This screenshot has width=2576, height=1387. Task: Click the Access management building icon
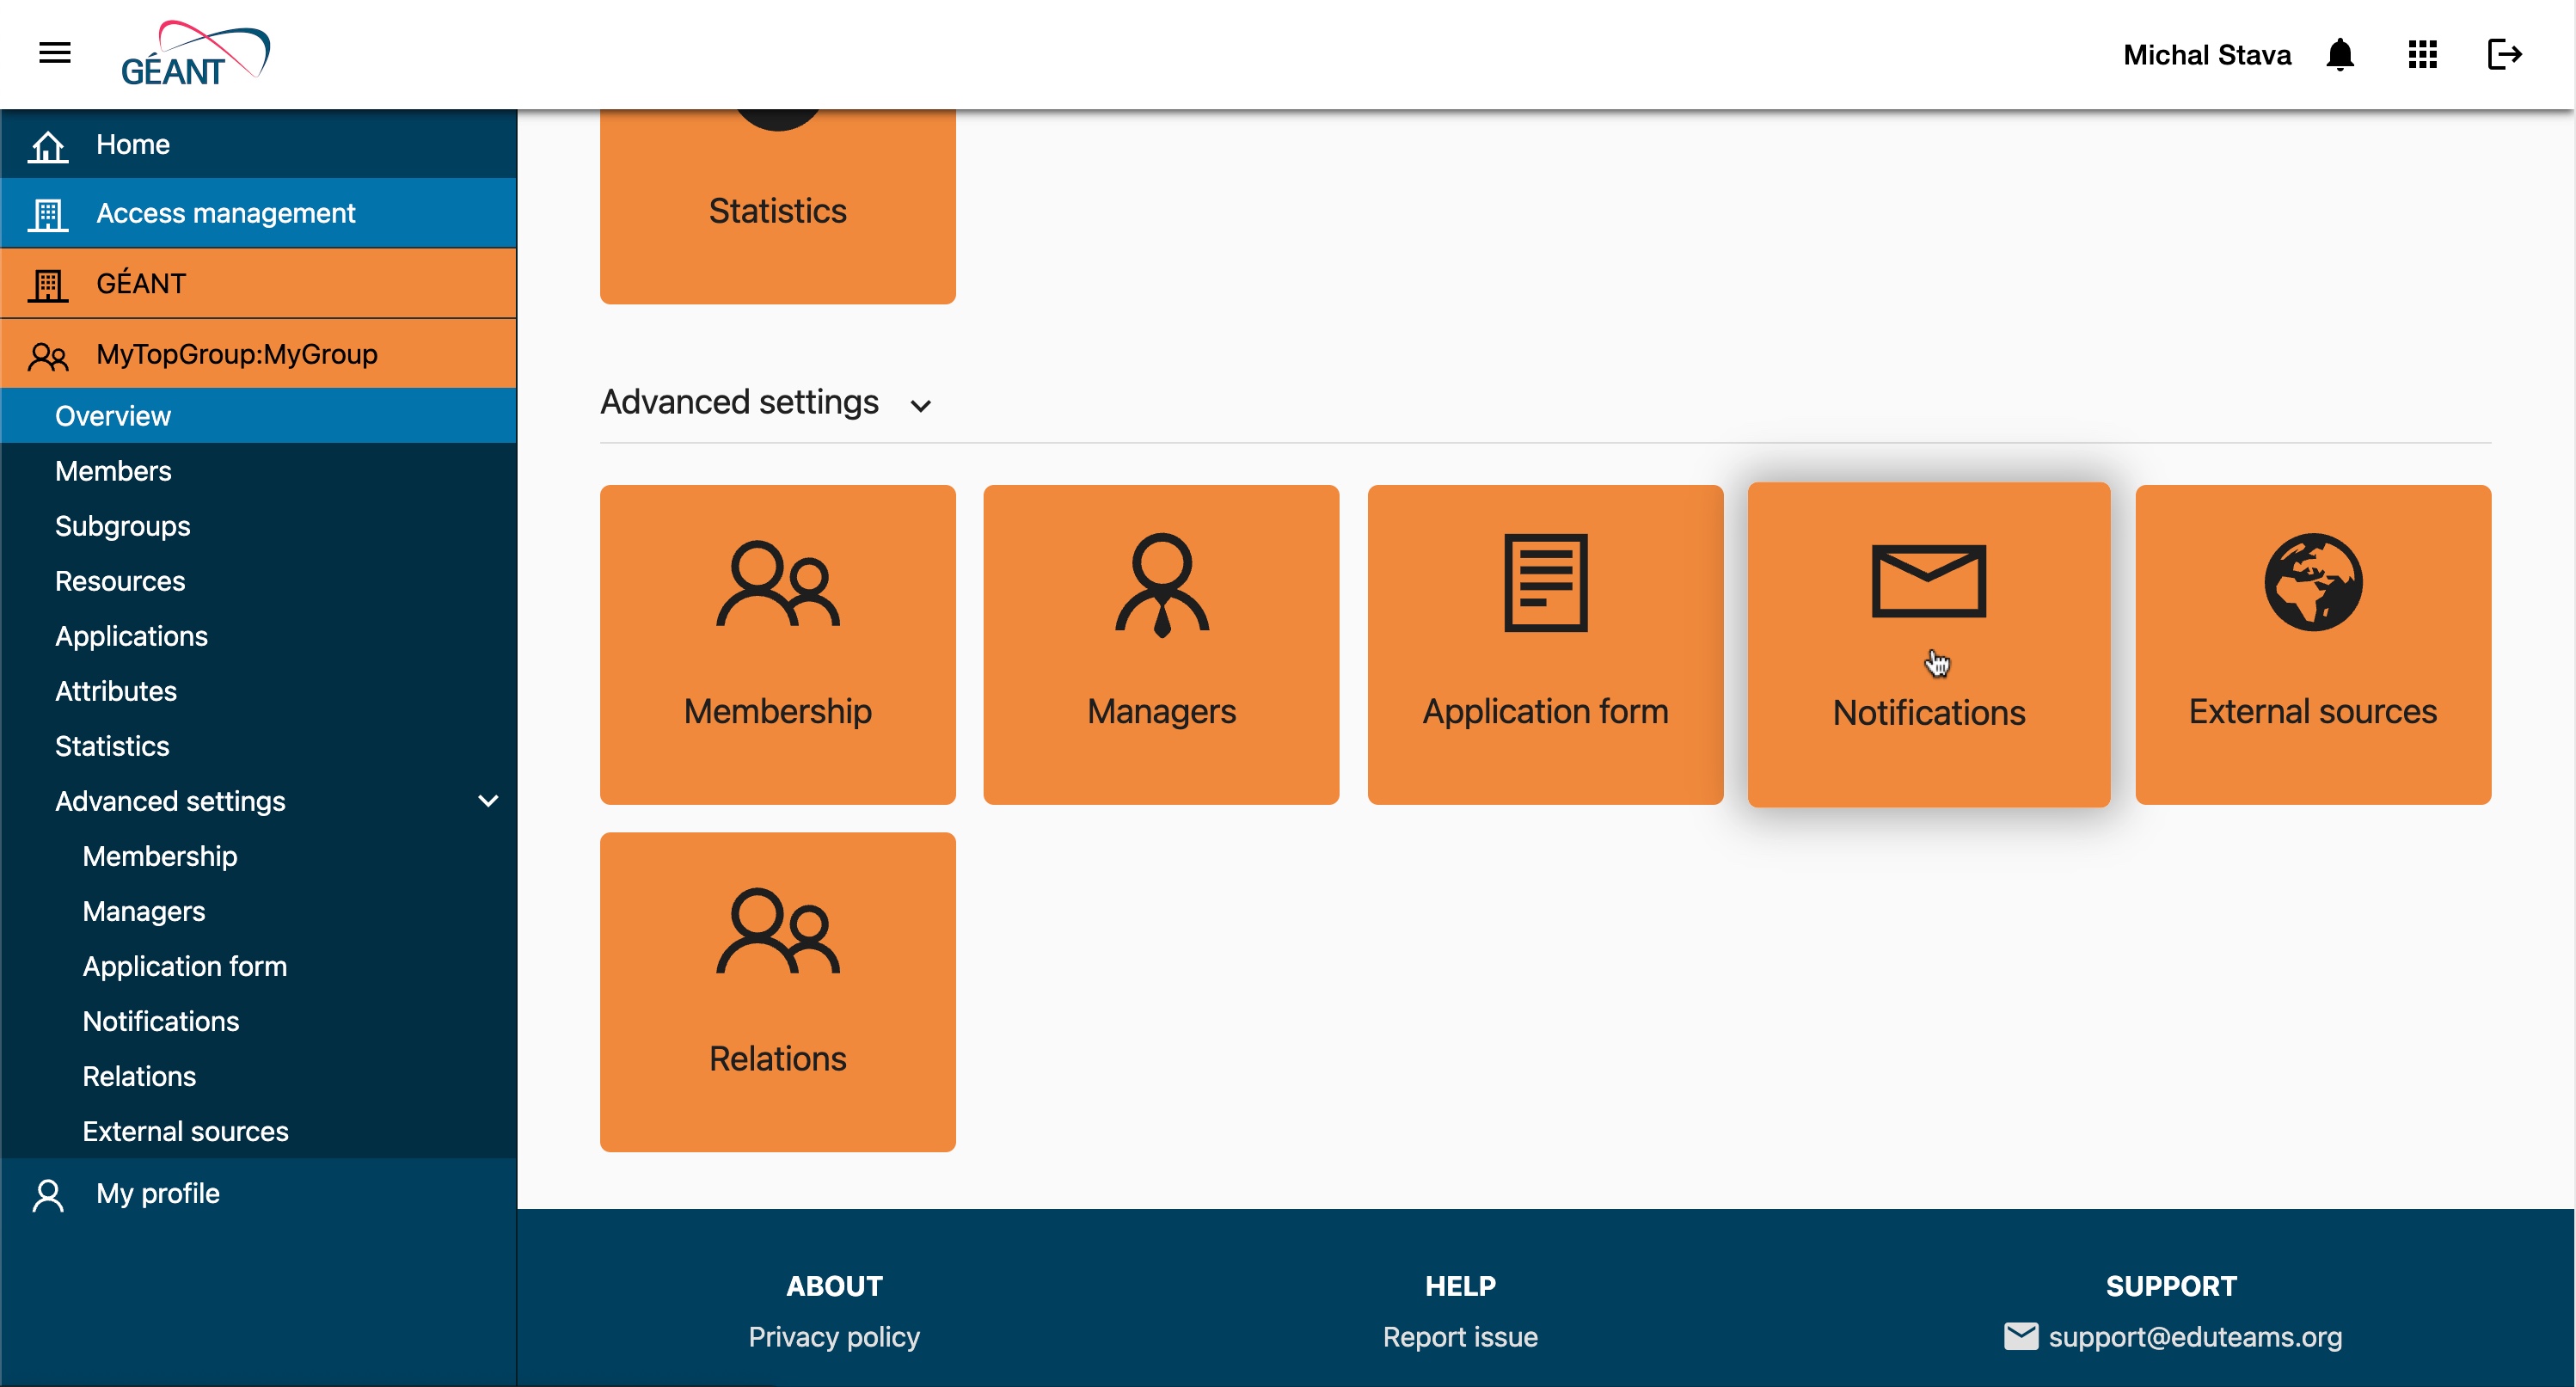tap(47, 214)
